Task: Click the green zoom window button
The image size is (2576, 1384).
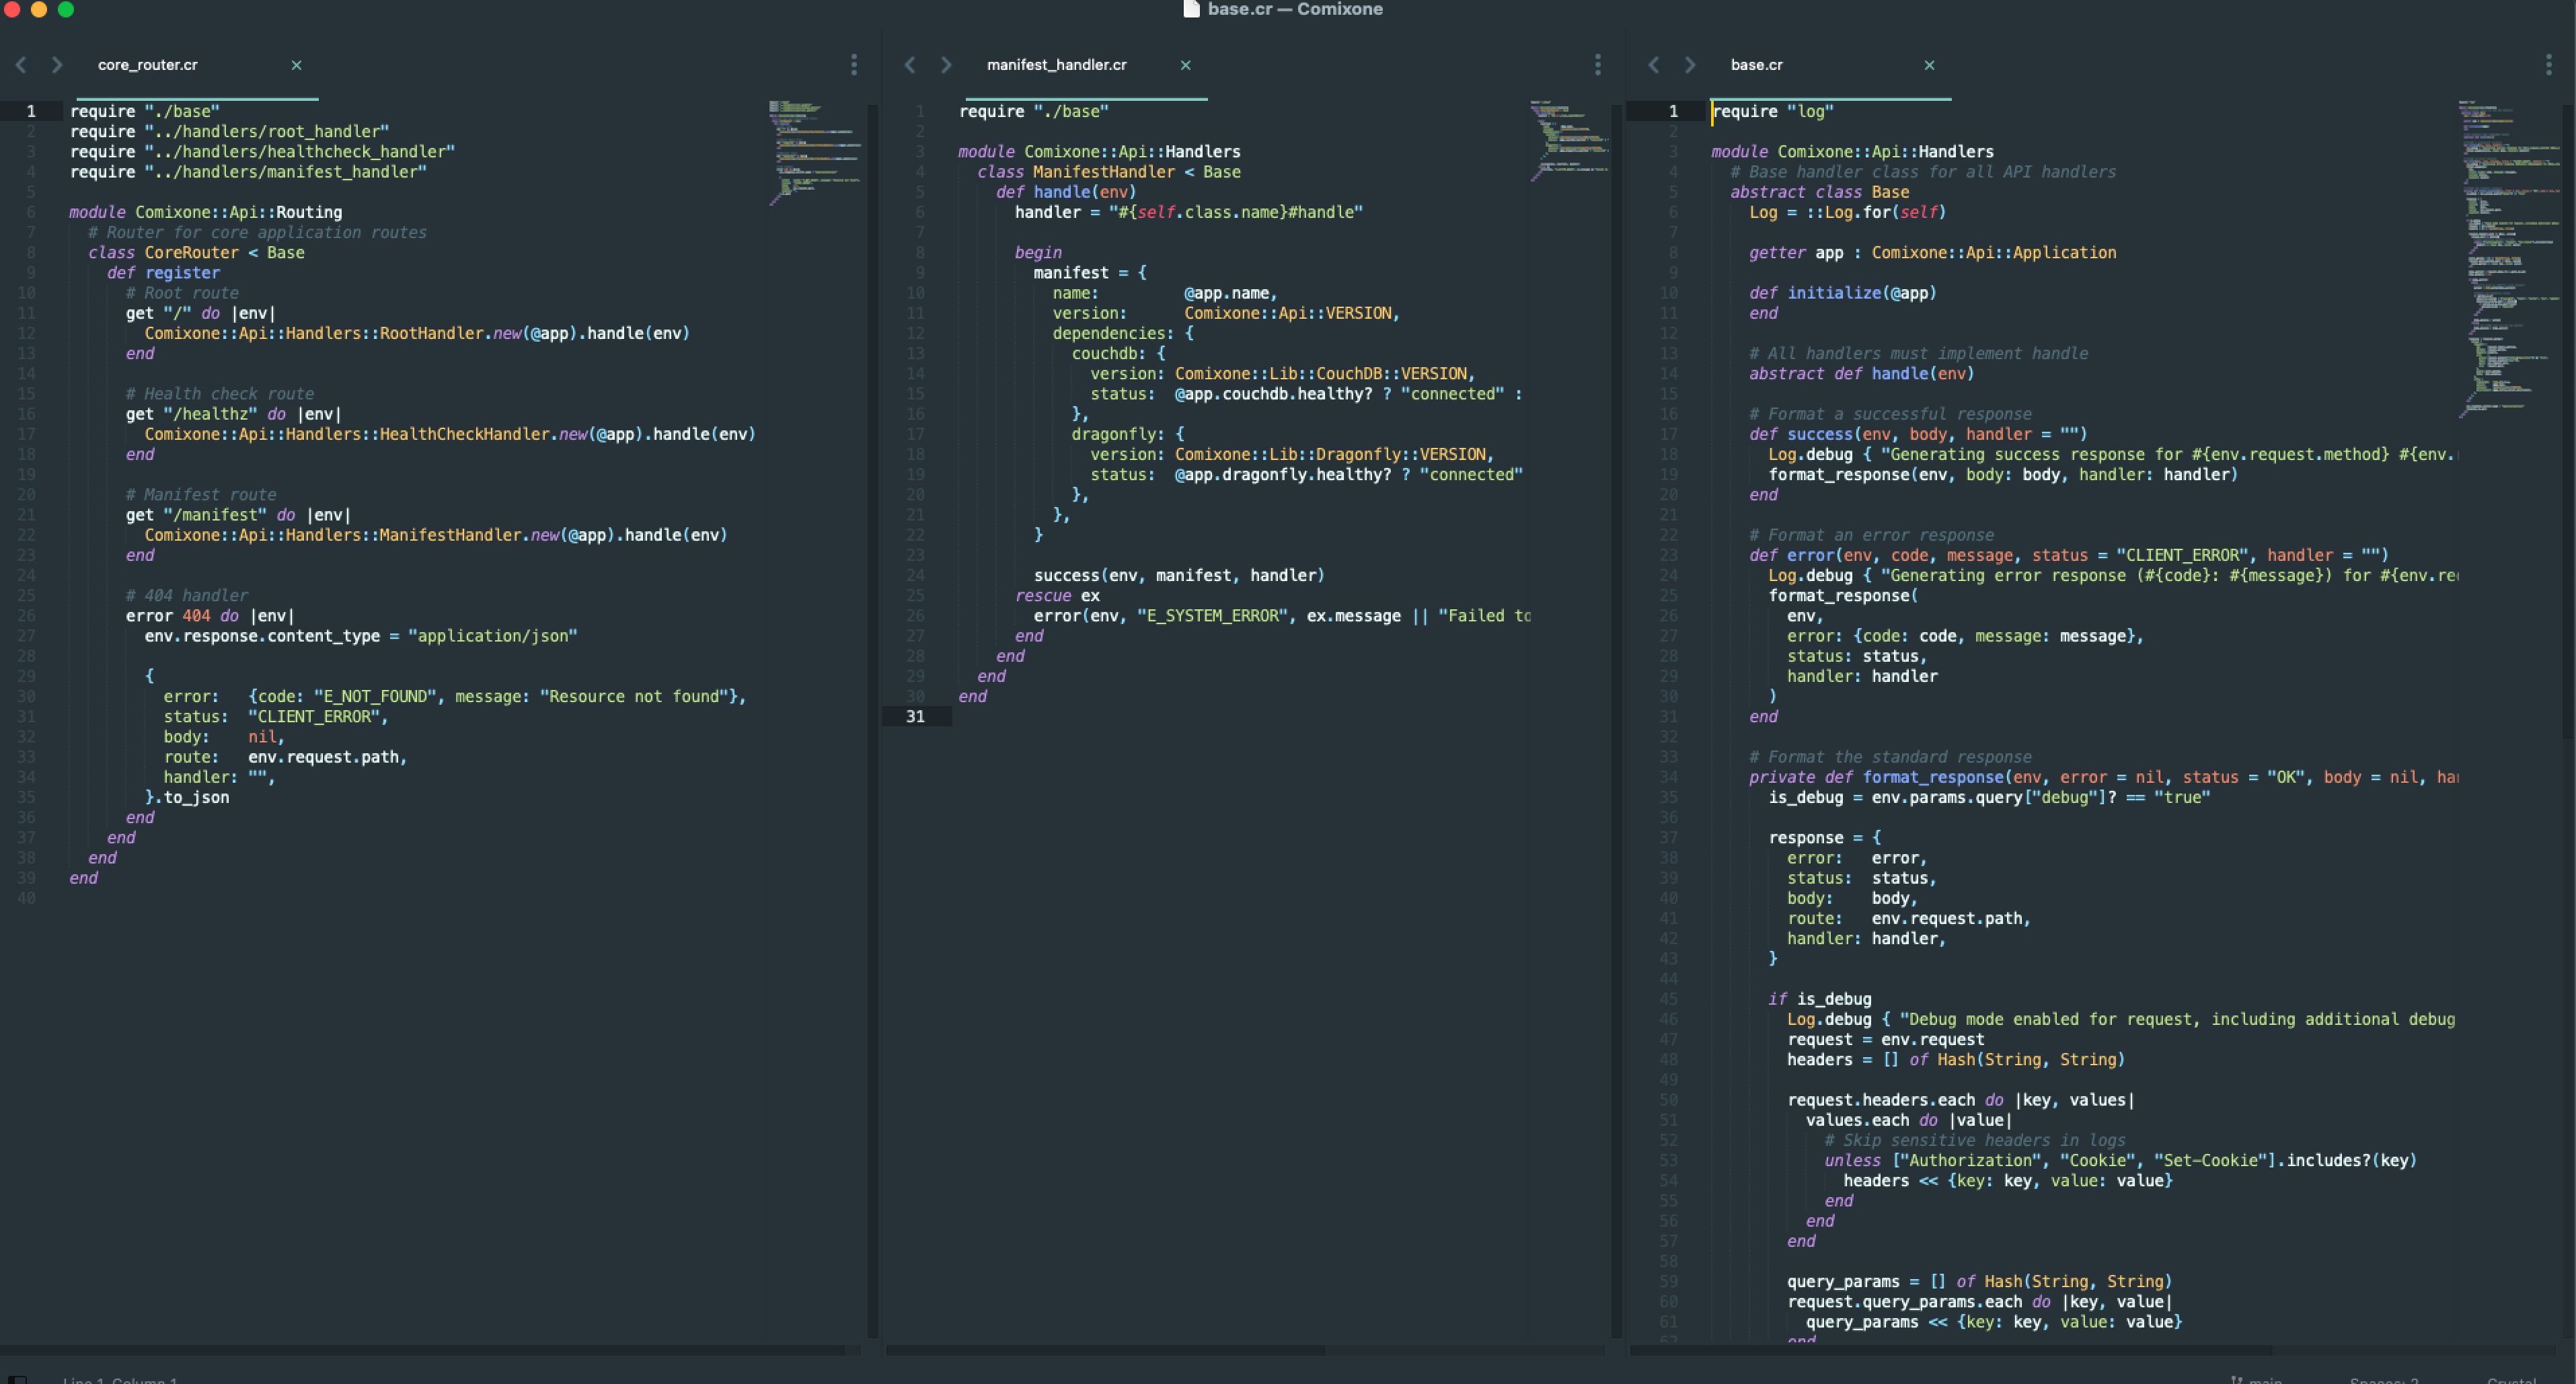Action: click(66, 9)
